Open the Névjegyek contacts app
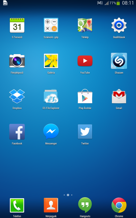The image size is (136, 218). [x=51, y=205]
